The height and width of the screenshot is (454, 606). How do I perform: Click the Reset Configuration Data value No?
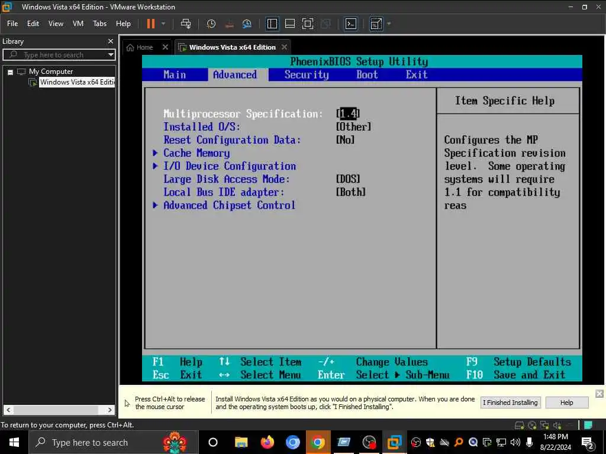(345, 140)
